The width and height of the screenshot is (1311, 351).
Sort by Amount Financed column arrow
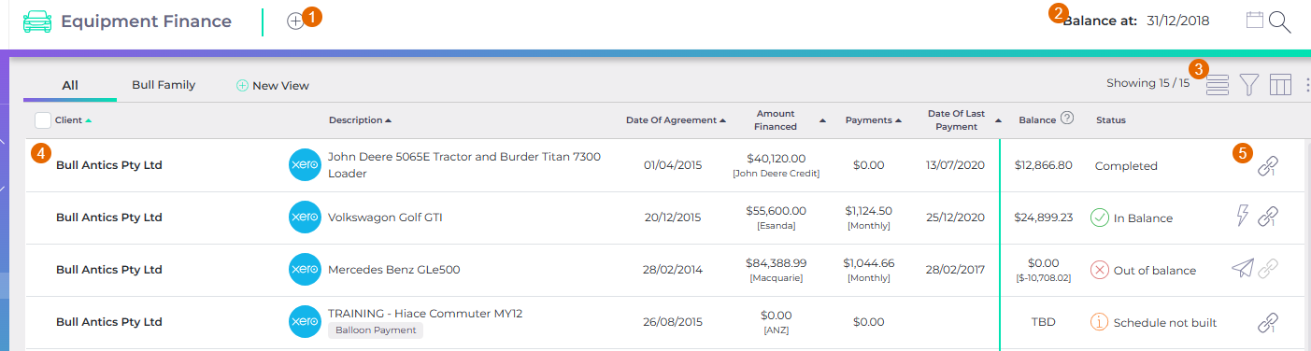(x=823, y=120)
